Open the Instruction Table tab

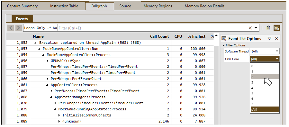[64, 6]
